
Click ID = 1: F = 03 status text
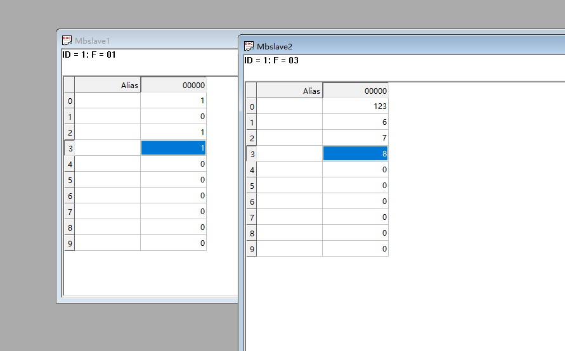(271, 60)
